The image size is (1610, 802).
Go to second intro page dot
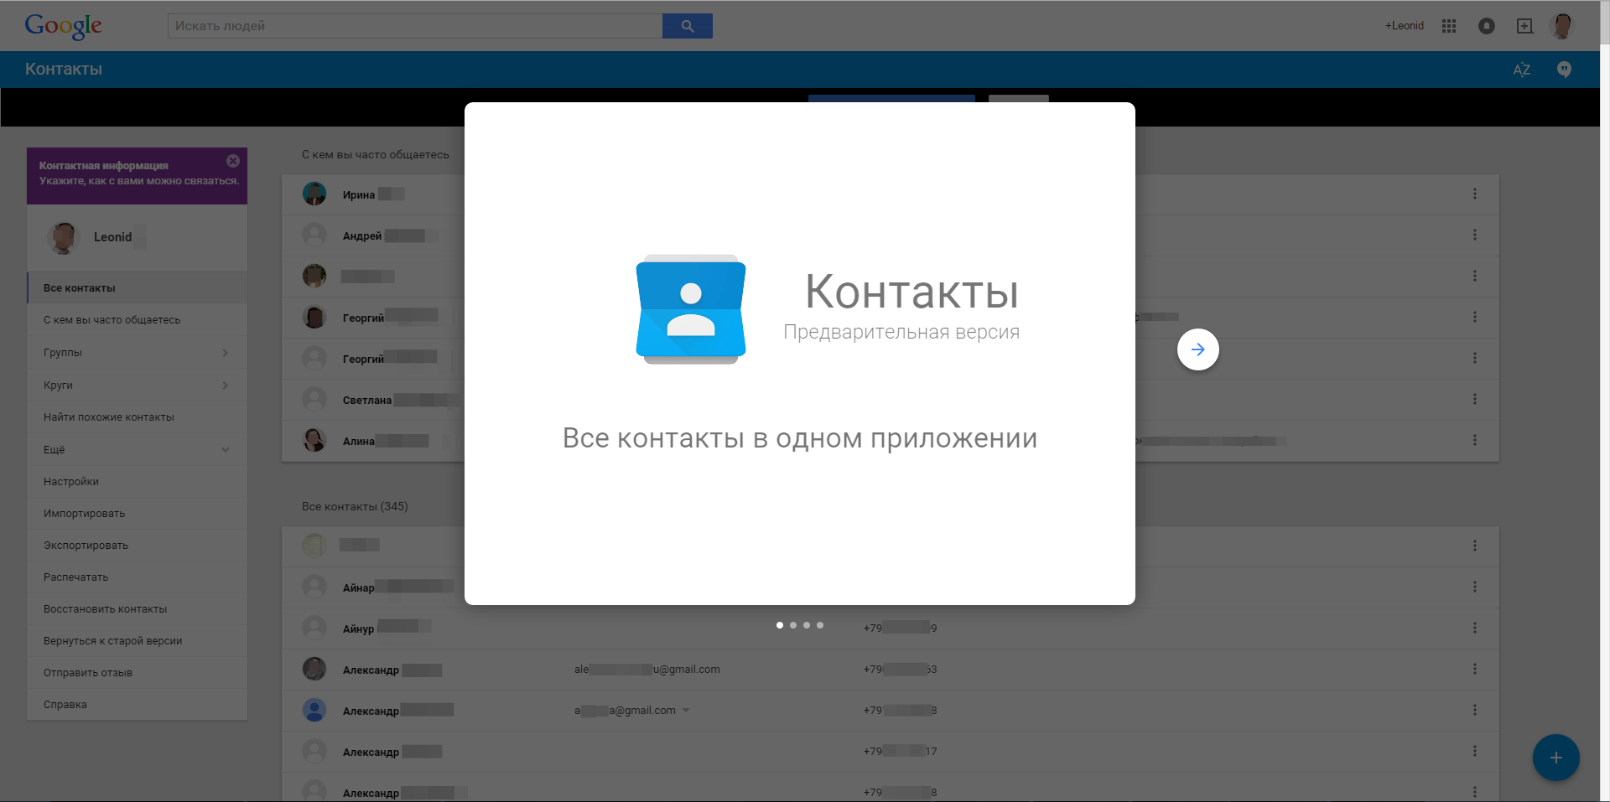pos(793,625)
